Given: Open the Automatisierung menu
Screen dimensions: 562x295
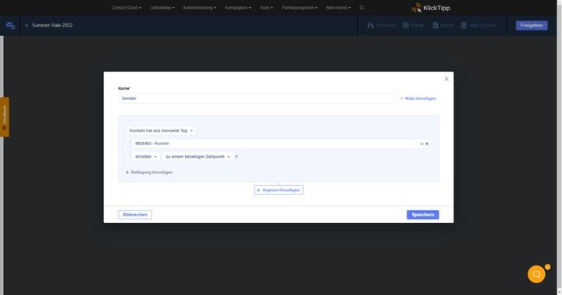Looking at the screenshot, I should click(x=199, y=8).
